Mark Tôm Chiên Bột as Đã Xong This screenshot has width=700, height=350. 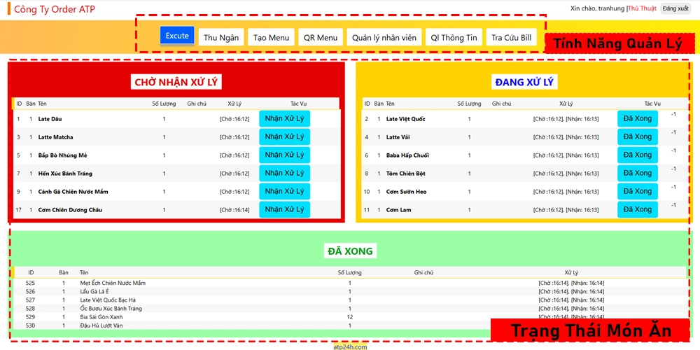638,173
